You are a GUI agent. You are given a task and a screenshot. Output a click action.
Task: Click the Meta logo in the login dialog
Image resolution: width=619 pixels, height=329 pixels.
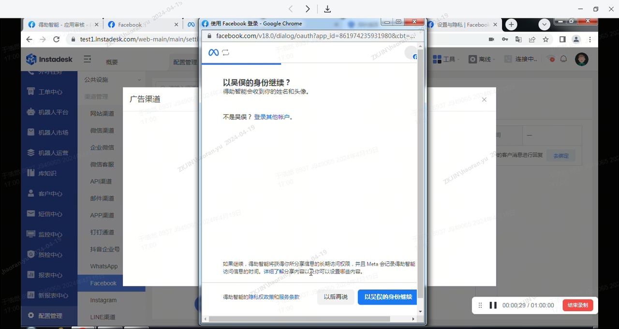[x=213, y=53]
